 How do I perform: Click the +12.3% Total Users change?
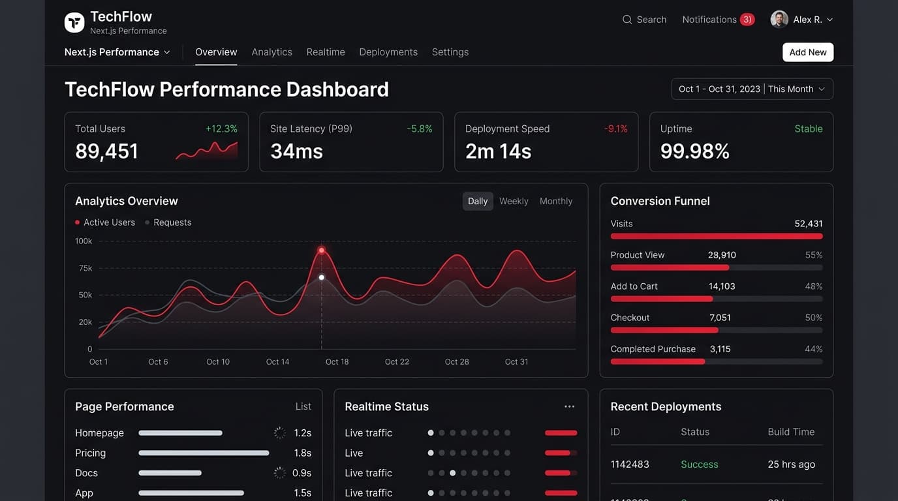pos(222,129)
